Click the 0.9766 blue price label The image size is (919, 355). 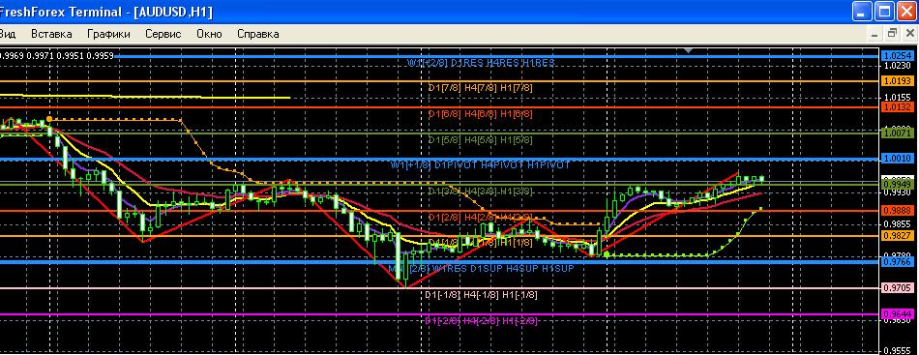pyautogui.click(x=898, y=261)
